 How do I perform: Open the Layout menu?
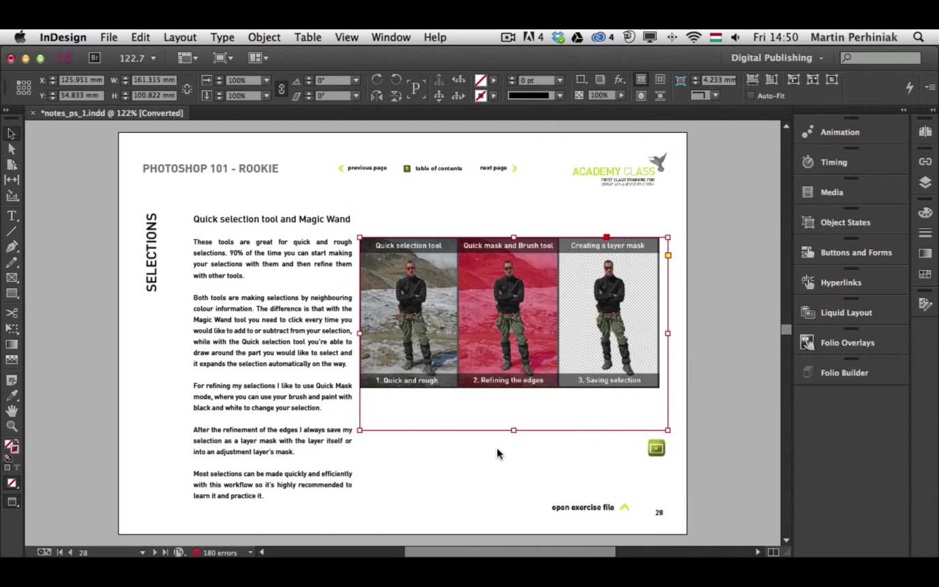179,37
